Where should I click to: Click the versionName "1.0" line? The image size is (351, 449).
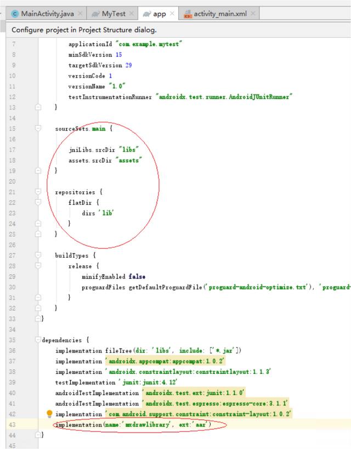pos(97,86)
